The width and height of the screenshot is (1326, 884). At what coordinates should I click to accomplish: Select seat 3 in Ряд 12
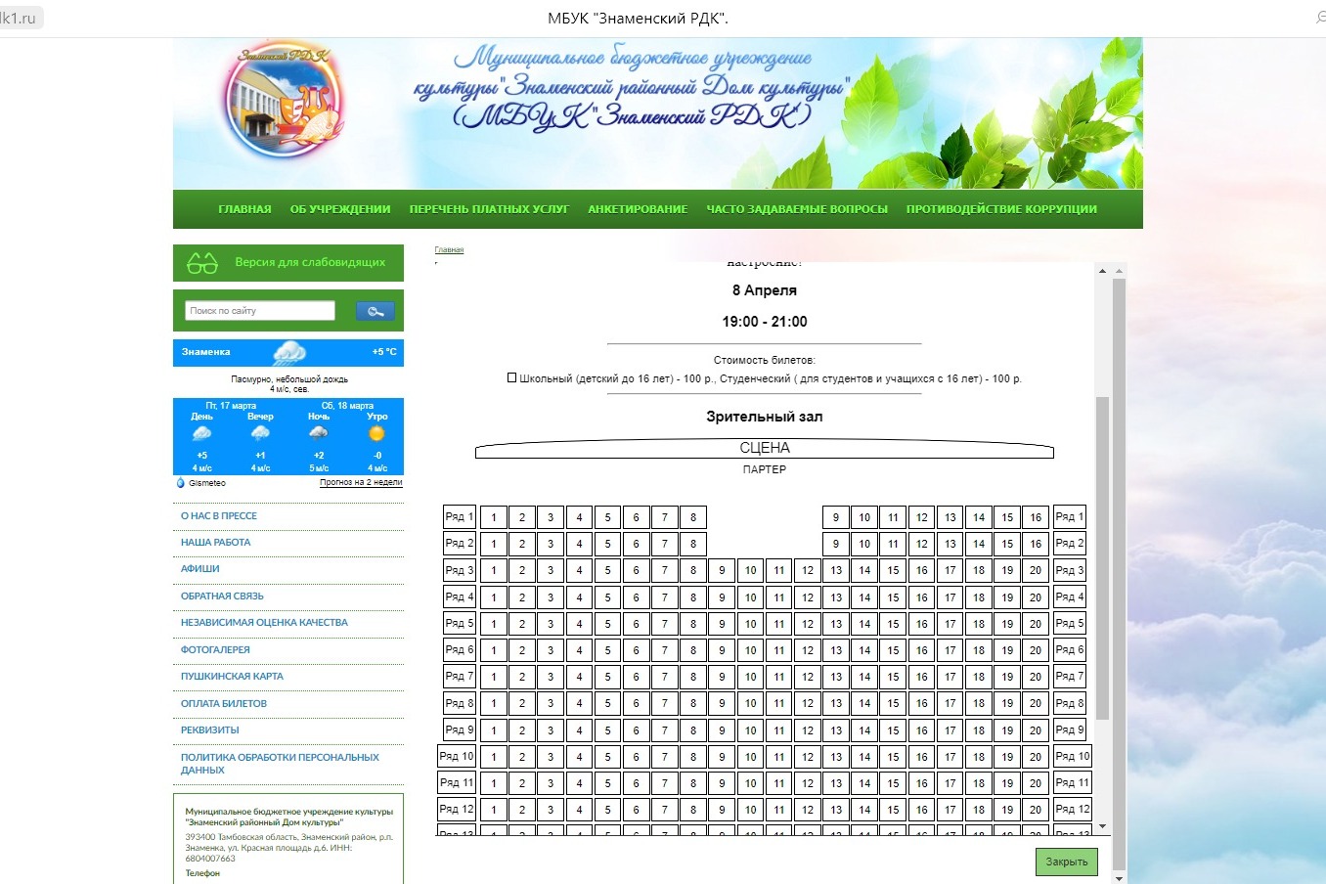[551, 810]
